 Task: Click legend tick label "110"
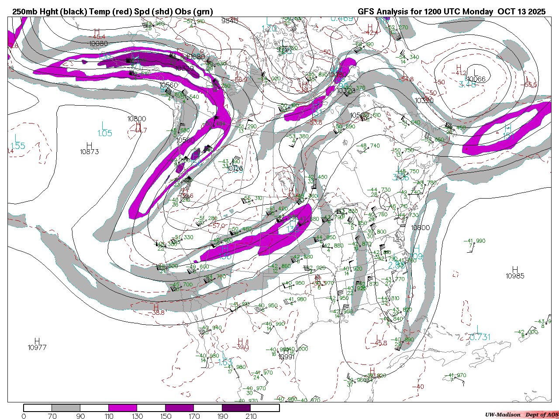click(x=109, y=416)
